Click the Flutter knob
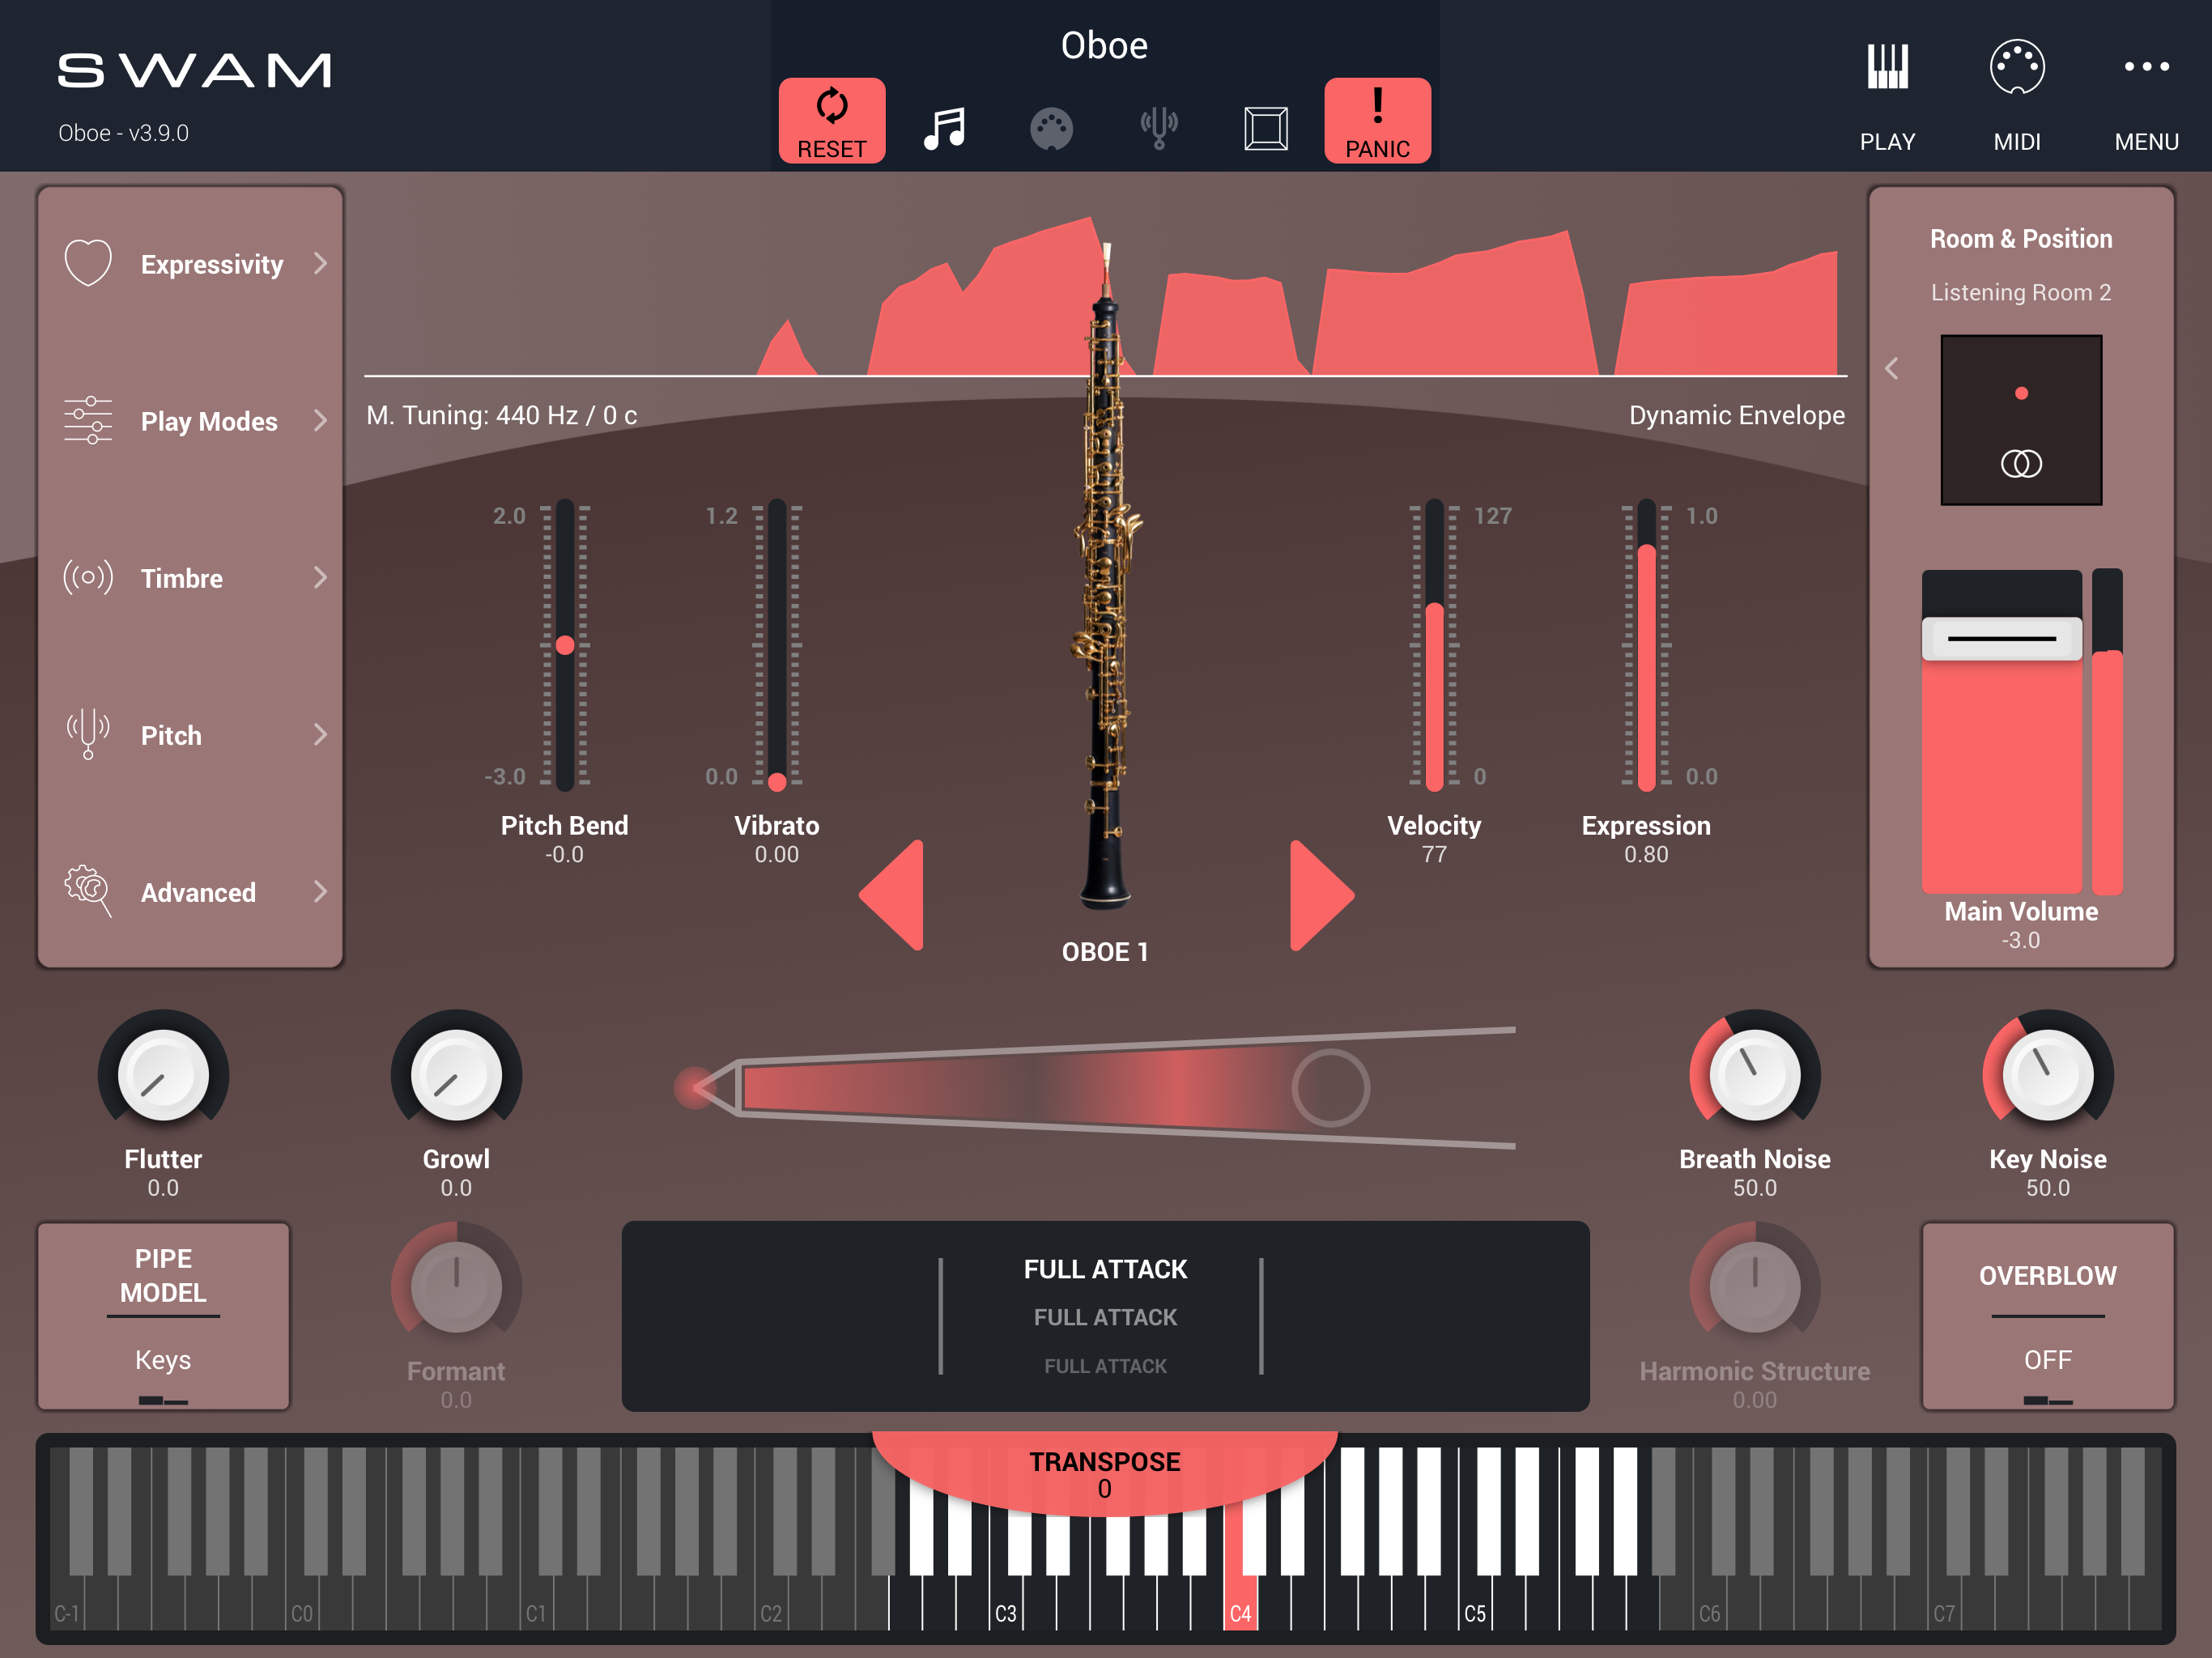Screen dimensions: 2212x1658 click(163, 1075)
